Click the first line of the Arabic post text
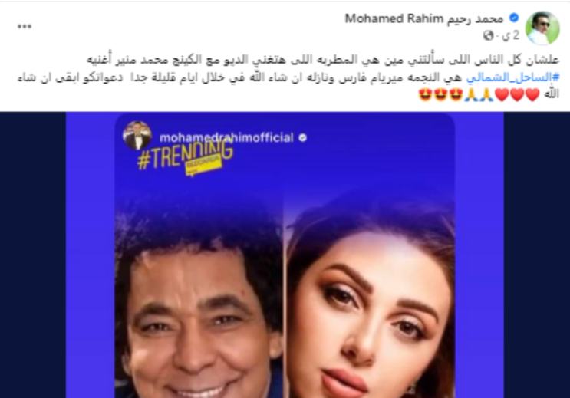This screenshot has height=398, width=570. (323, 60)
